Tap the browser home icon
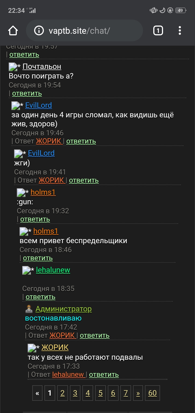 [13, 31]
